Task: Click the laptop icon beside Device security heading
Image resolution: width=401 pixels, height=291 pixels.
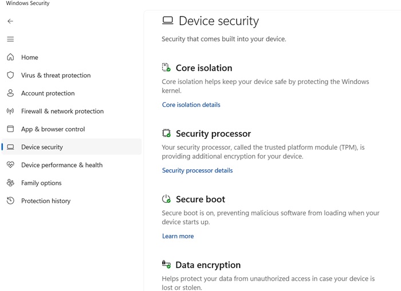Action: pos(168,21)
